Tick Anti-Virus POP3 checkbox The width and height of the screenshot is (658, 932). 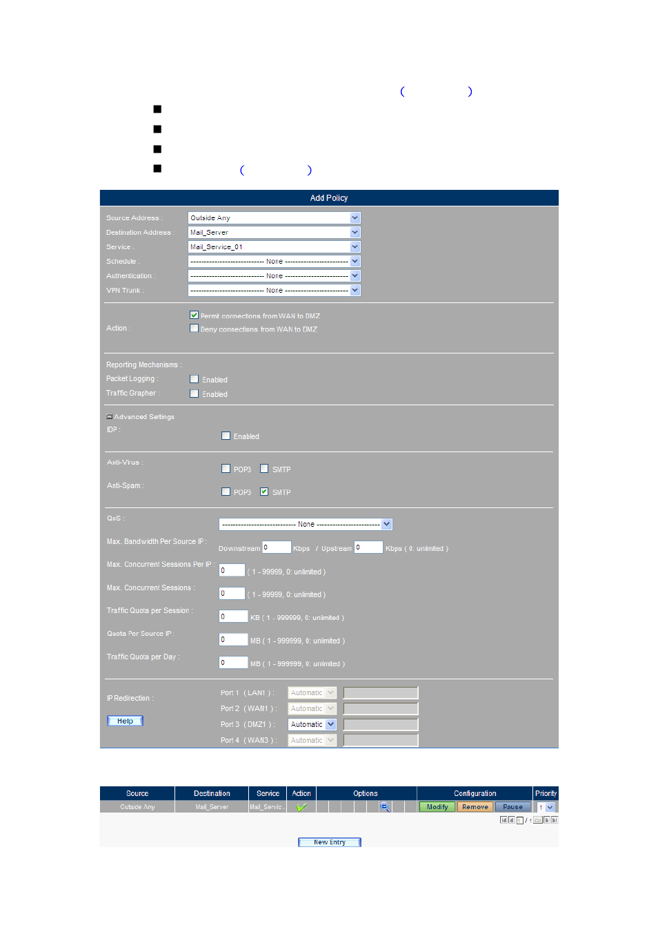[226, 469]
